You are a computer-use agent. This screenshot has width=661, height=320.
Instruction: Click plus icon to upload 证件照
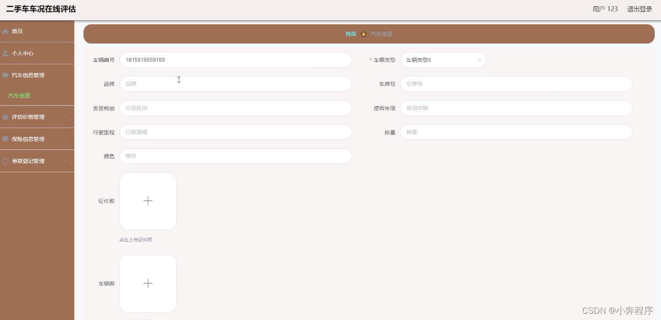pos(148,201)
